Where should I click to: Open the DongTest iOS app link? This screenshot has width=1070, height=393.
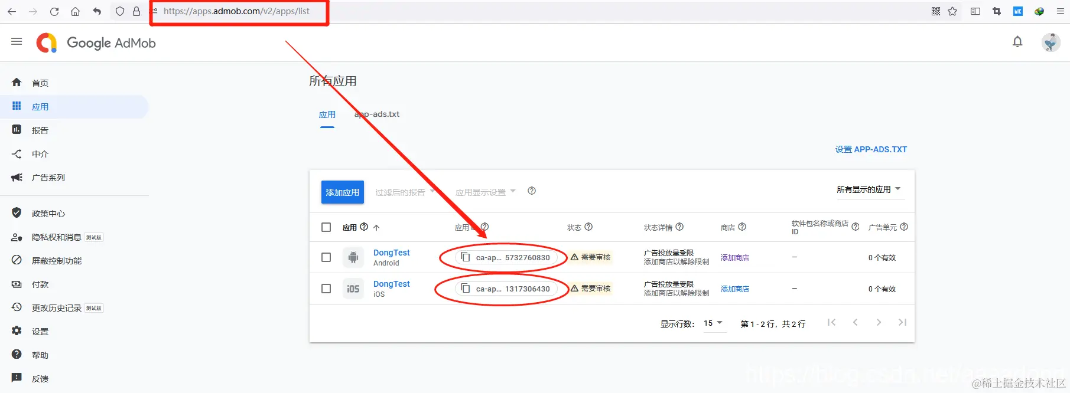pyautogui.click(x=391, y=284)
